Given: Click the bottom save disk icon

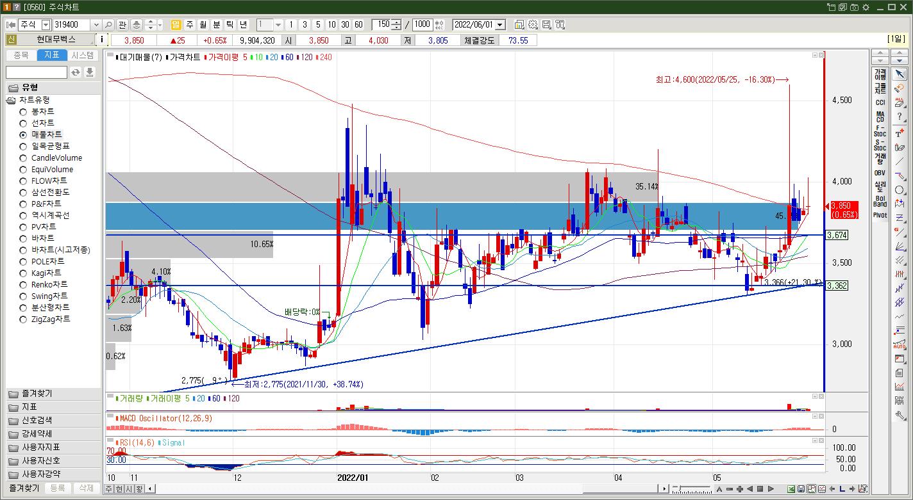Looking at the screenshot, I should 801,489.
